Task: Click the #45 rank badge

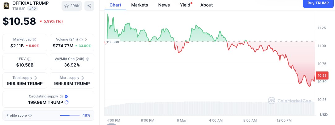Action: pyautogui.click(x=33, y=9)
